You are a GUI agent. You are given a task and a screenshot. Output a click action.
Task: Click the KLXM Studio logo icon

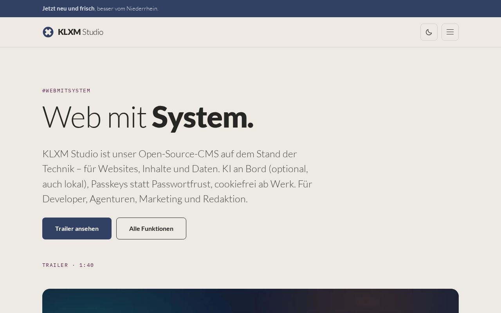click(48, 32)
